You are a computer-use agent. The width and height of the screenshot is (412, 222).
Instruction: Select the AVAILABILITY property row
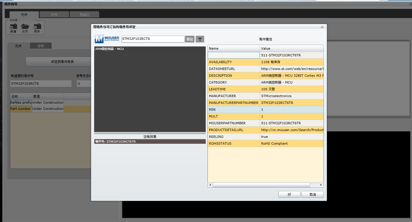tap(266, 62)
